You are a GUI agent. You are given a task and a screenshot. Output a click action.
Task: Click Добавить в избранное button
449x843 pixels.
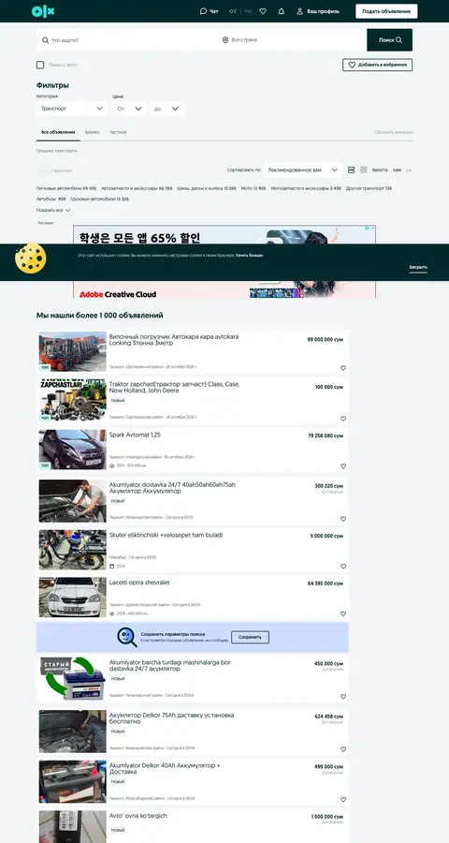378,65
